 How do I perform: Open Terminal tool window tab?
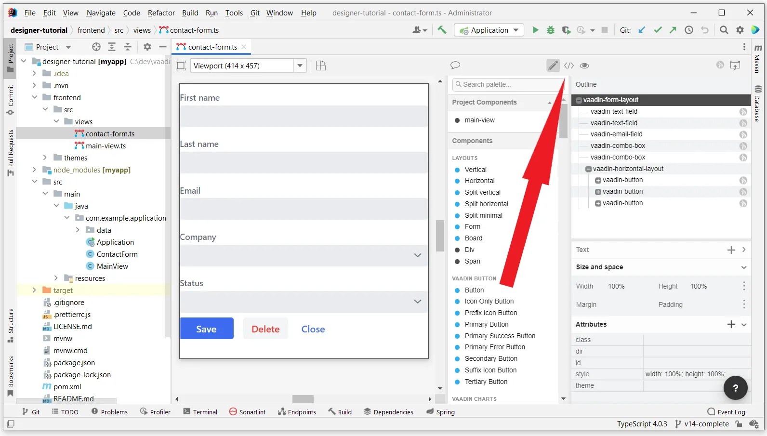pyautogui.click(x=200, y=412)
